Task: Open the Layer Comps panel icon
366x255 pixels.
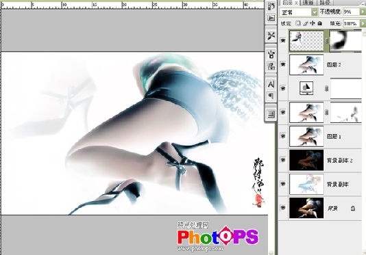Action: [271, 114]
